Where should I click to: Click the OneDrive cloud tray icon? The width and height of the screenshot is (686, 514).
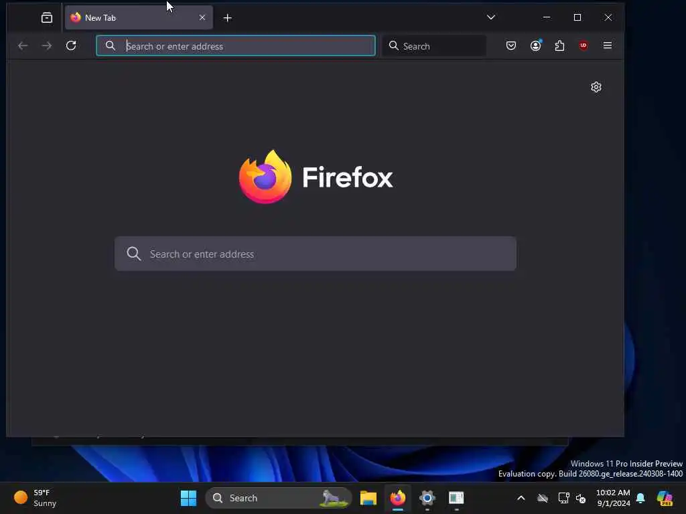coord(543,498)
